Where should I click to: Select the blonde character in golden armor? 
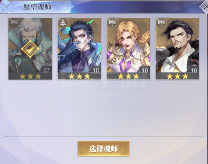[128, 45]
